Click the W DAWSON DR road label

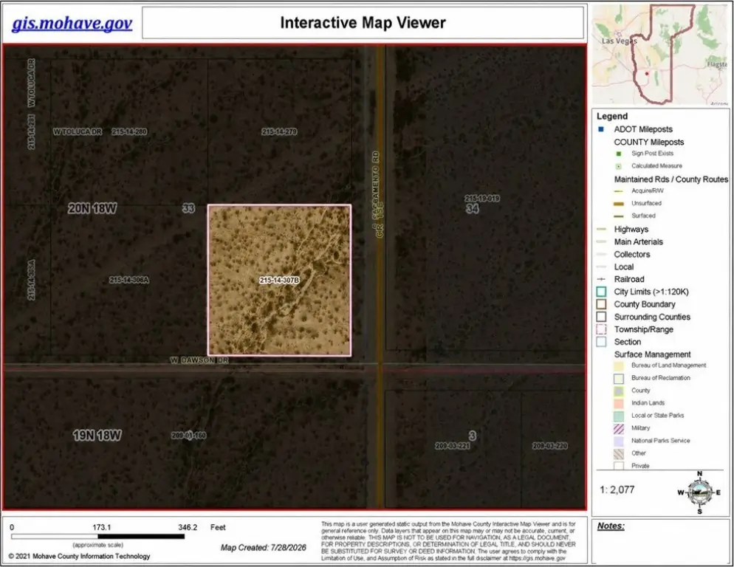point(199,360)
